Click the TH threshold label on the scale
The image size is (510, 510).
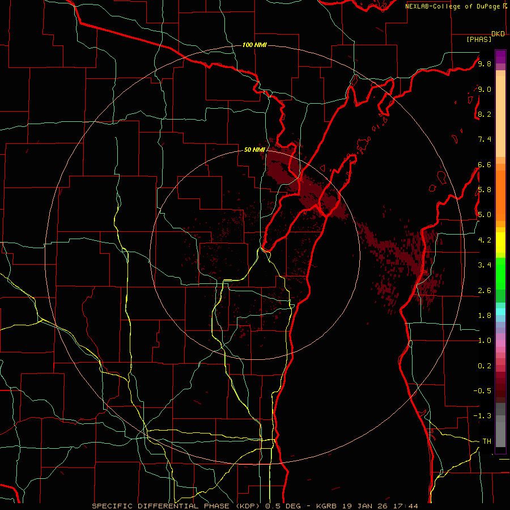point(487,441)
